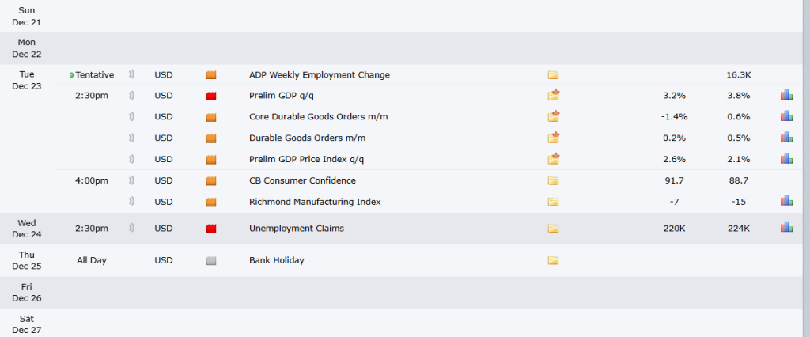Click the Tentative time label
The height and width of the screenshot is (337, 810).
(94, 75)
